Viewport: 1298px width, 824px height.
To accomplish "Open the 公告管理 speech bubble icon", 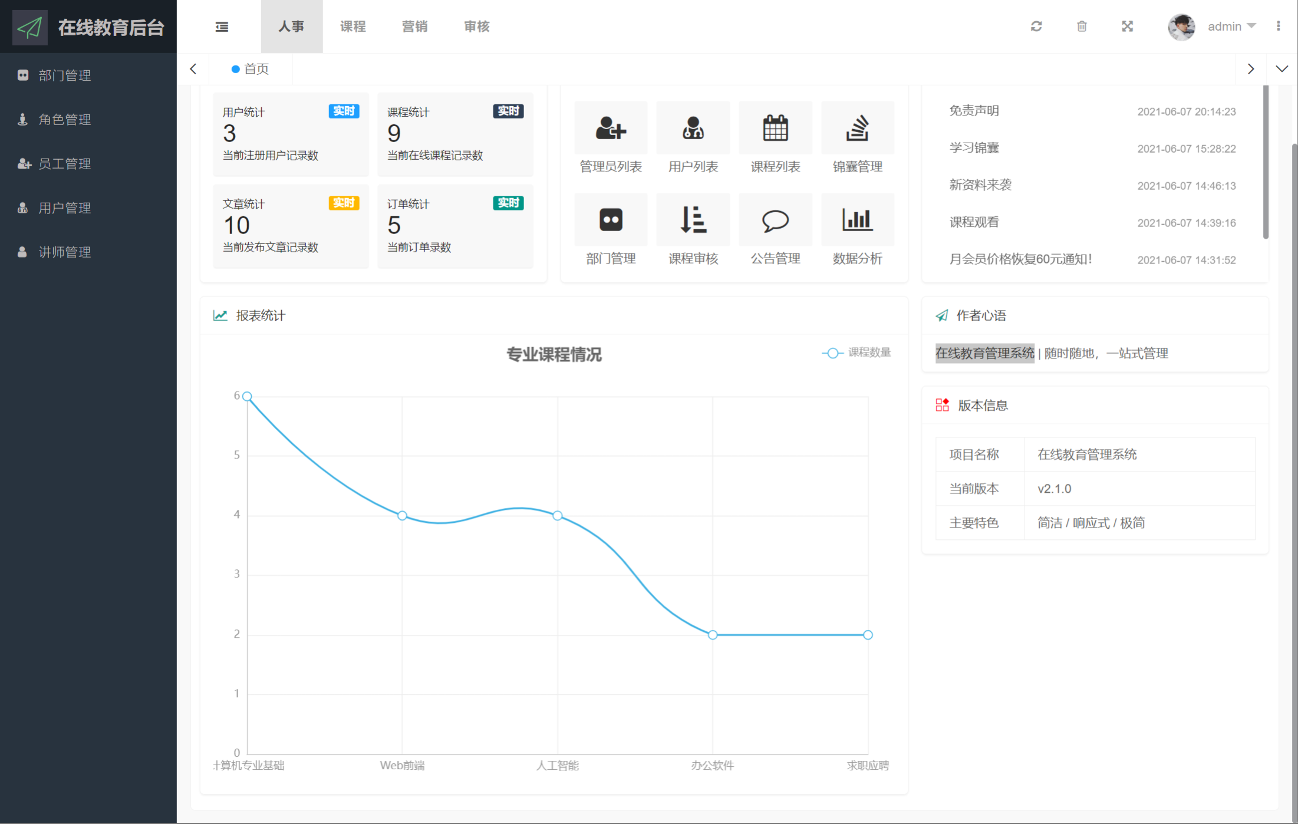I will click(775, 220).
